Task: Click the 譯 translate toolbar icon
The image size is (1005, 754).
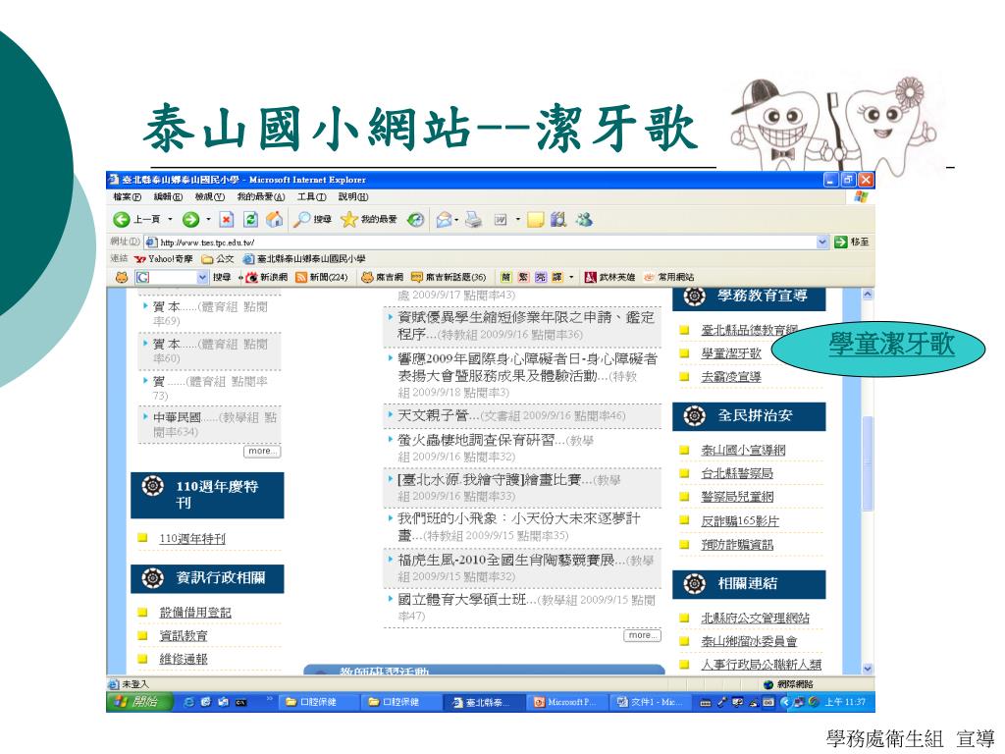Action: tap(557, 277)
